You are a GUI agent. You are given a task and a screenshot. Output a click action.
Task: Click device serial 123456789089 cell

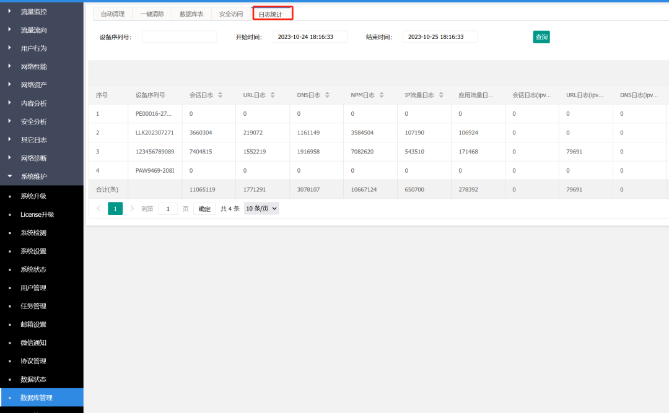[155, 152]
